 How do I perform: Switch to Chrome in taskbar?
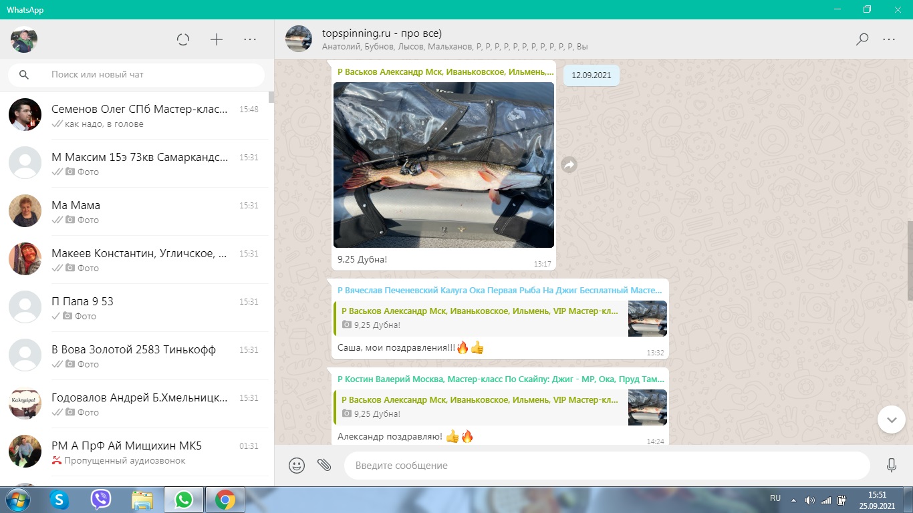point(225,500)
